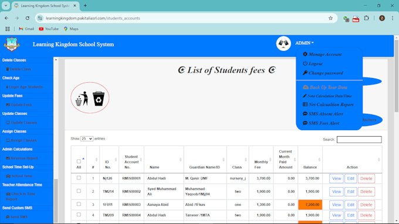Choose Logout in the admin menu
399x224 pixels.
[316, 64]
